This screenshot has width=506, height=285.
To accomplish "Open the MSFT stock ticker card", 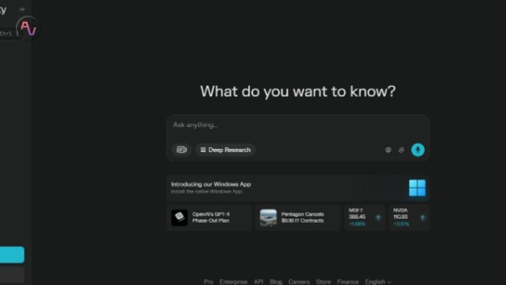I will (x=364, y=217).
